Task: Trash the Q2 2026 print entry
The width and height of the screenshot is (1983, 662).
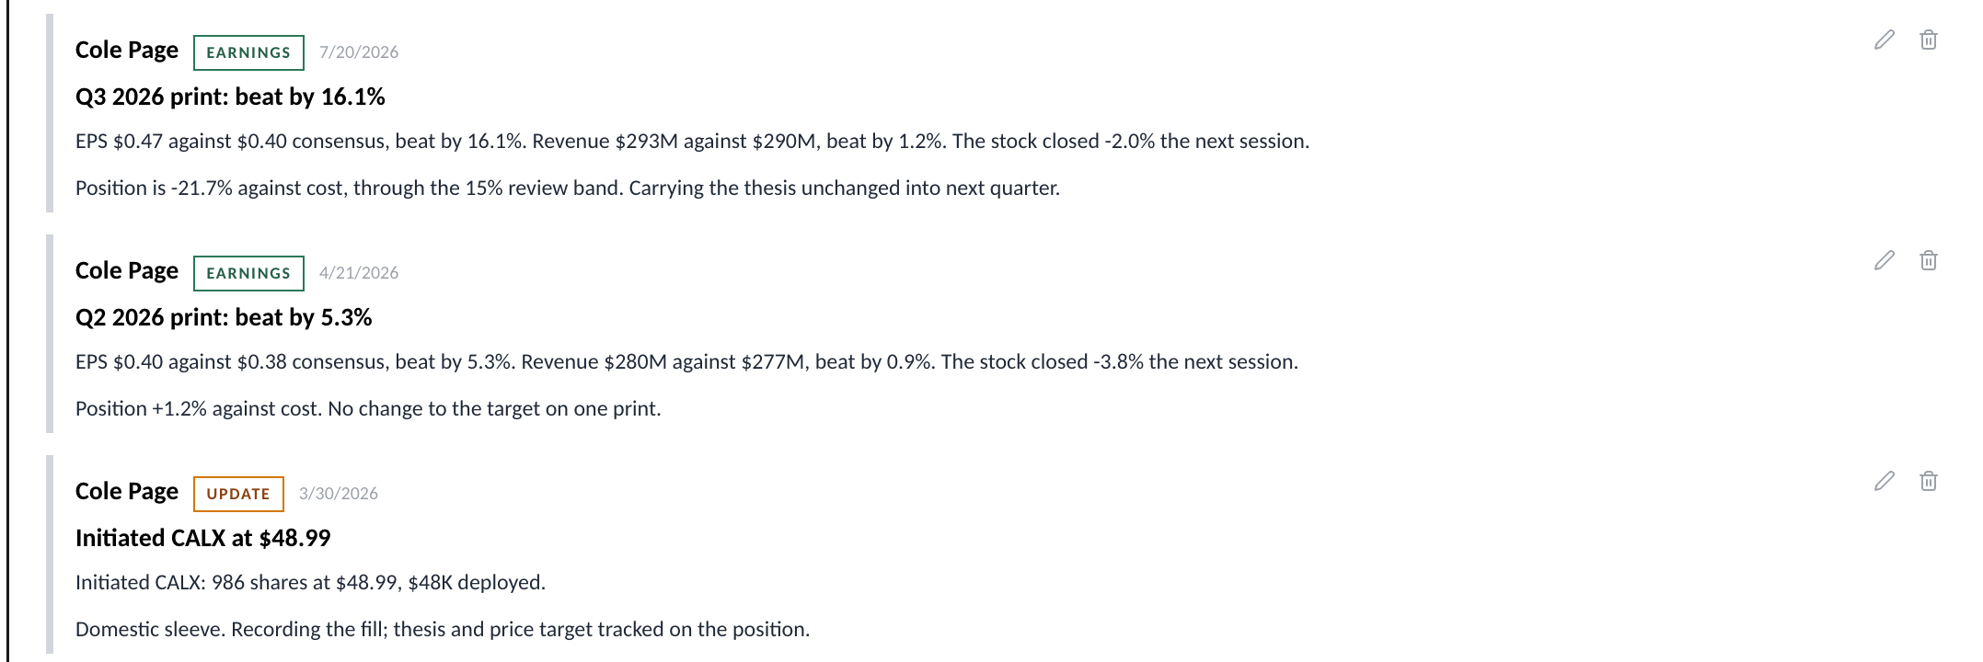Action: (1929, 260)
